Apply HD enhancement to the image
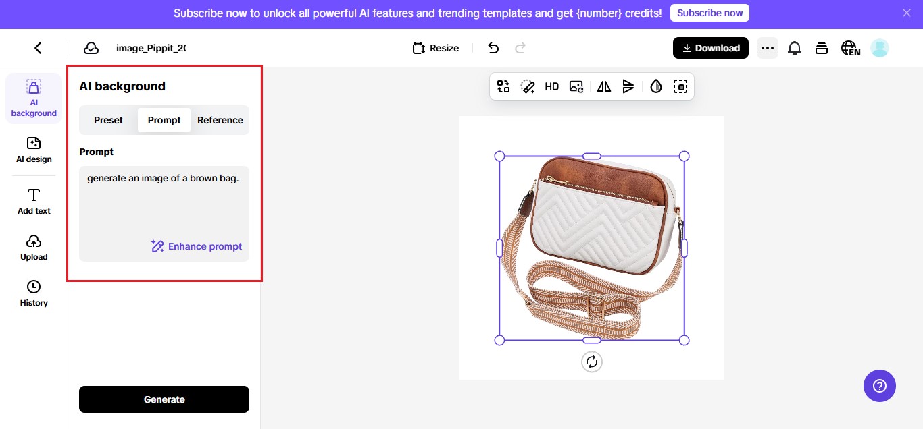 point(552,86)
